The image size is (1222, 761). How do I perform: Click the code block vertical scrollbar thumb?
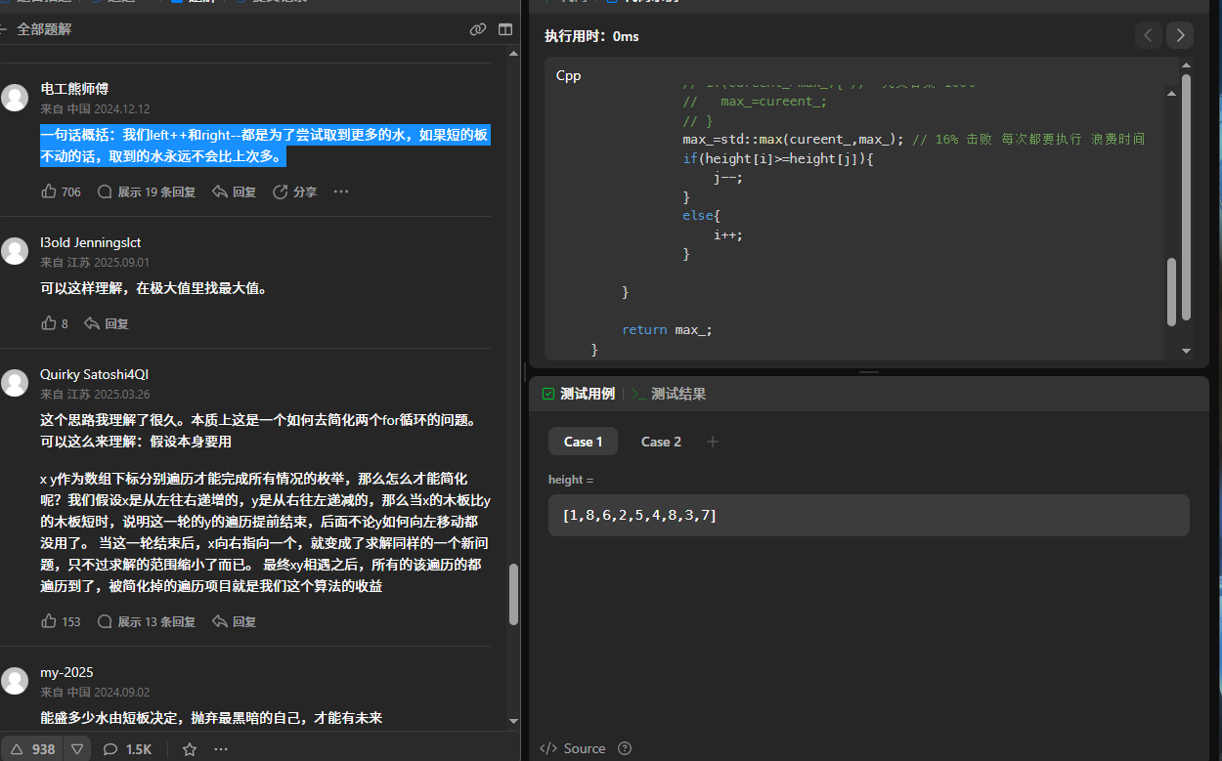pos(1172,291)
